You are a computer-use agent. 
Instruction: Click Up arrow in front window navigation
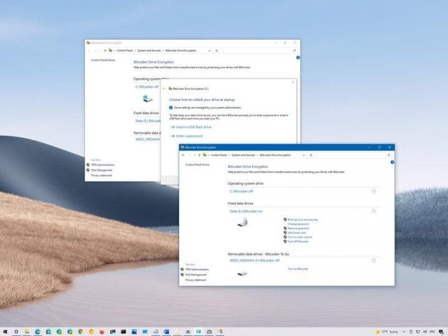(199, 155)
